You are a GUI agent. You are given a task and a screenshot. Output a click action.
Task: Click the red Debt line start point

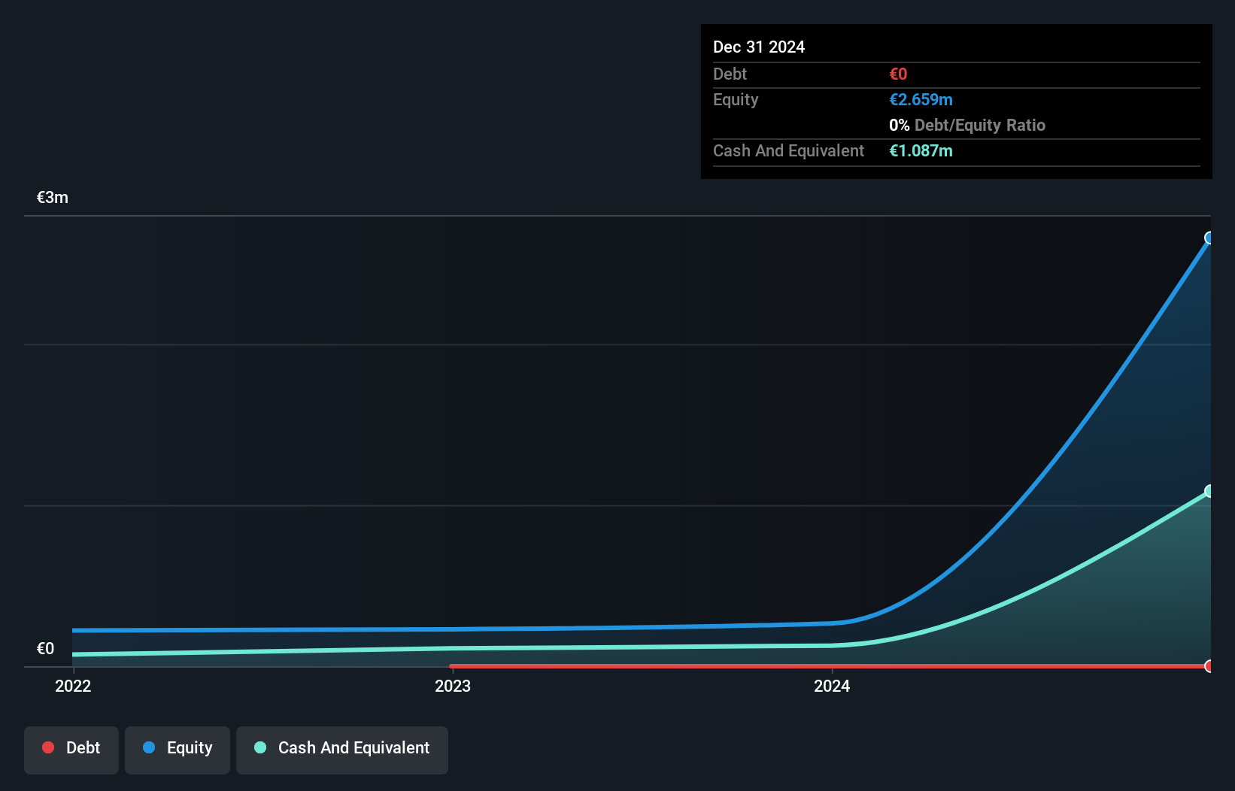pos(451,665)
